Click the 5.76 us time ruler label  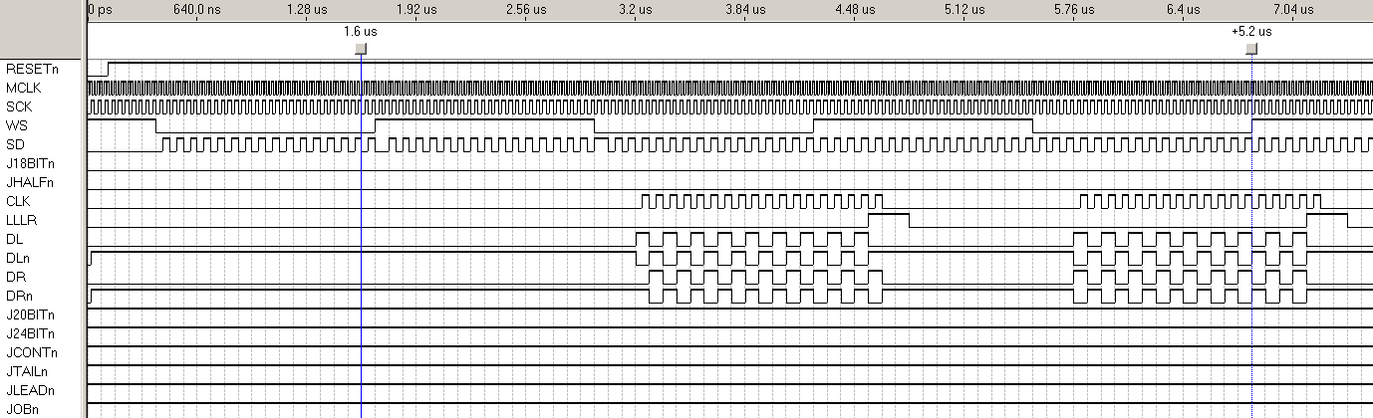click(1074, 10)
